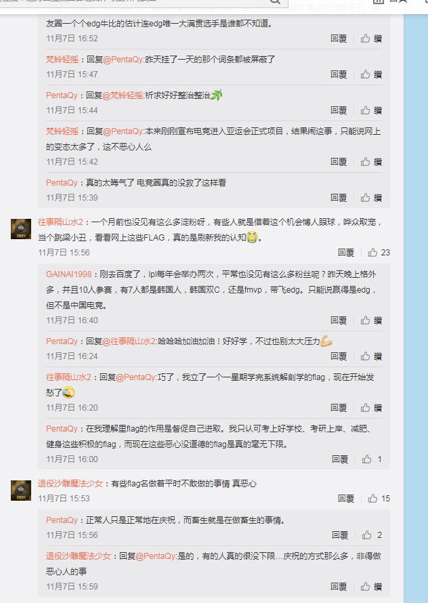This screenshot has width=428, height=603.
Task: Like PentaQy's reply posted at 15:56
Action: [372, 535]
